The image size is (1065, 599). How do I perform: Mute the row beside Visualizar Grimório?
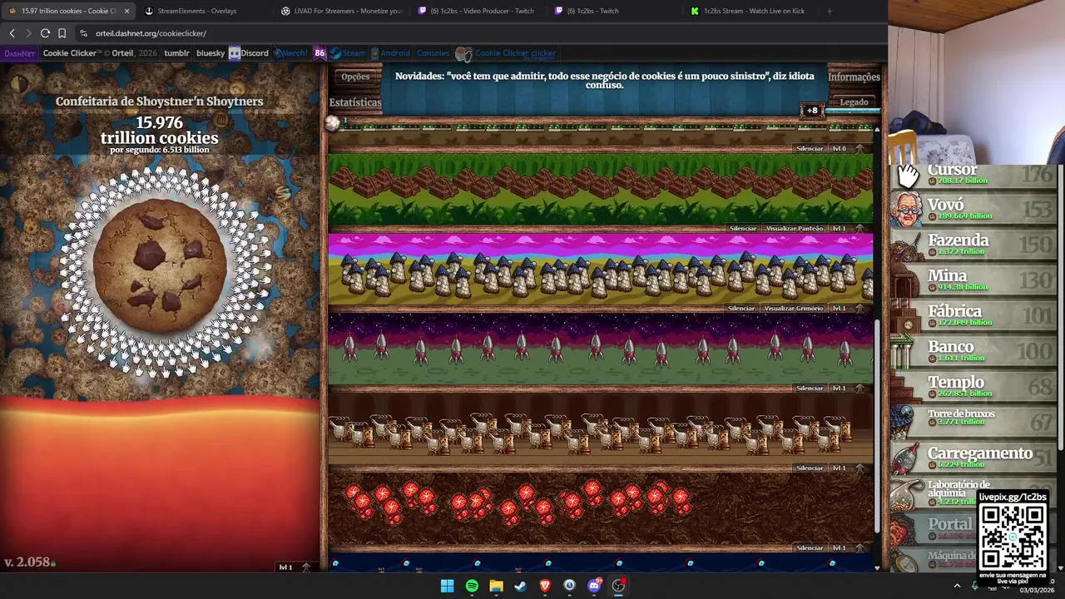(x=741, y=308)
